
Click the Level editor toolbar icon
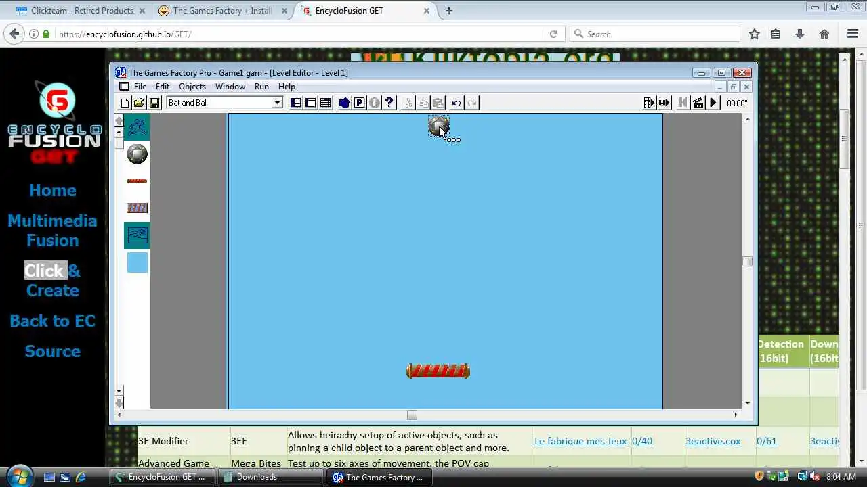coord(311,103)
